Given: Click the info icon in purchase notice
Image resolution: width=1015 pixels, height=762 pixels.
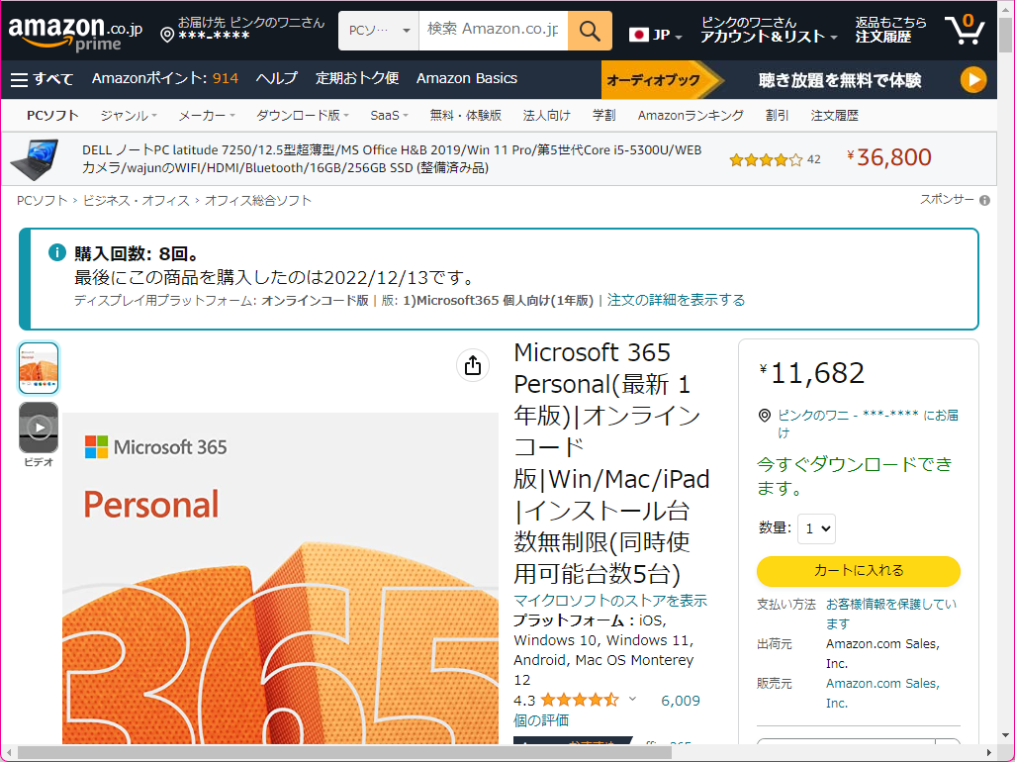Looking at the screenshot, I should pyautogui.click(x=57, y=252).
